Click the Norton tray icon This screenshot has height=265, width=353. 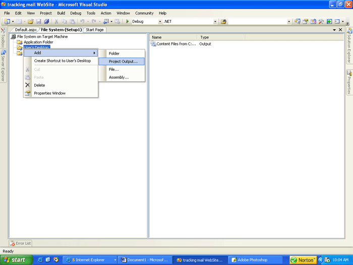coord(303,260)
